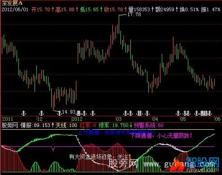Select the 04 month label on the time axis
The width and height of the screenshot is (222, 175).
tap(155, 119)
